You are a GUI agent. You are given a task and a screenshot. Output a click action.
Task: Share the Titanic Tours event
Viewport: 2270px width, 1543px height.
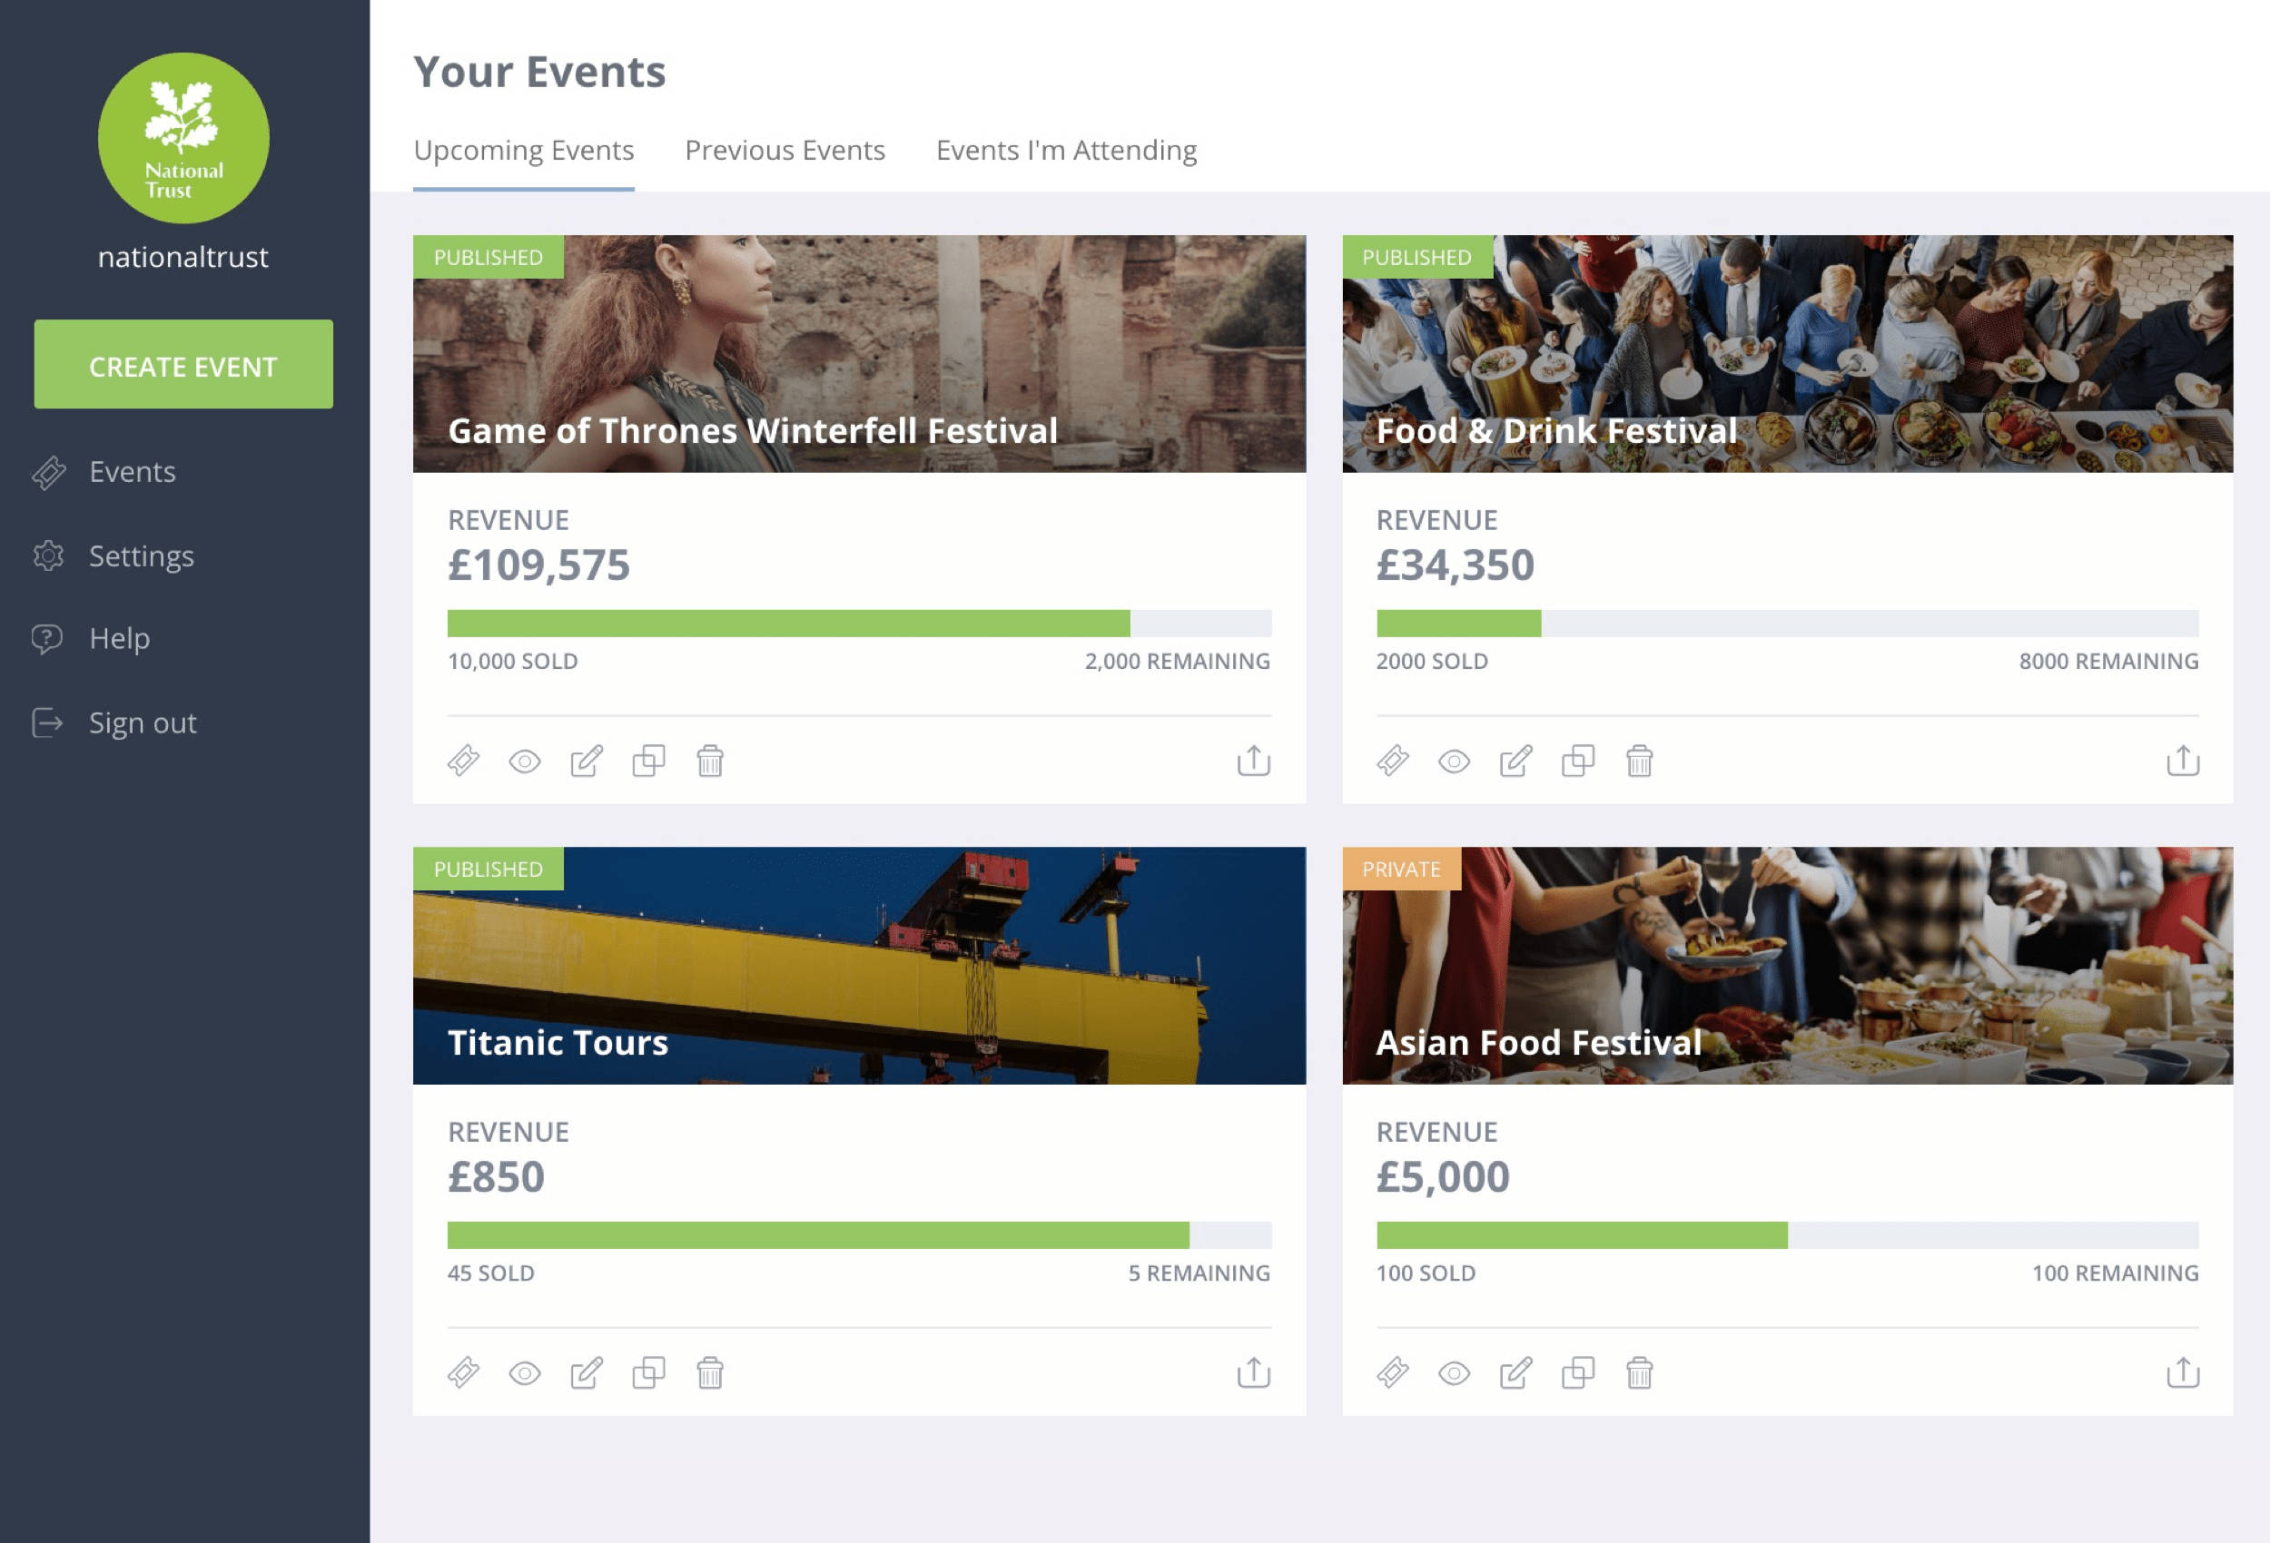pos(1253,1373)
